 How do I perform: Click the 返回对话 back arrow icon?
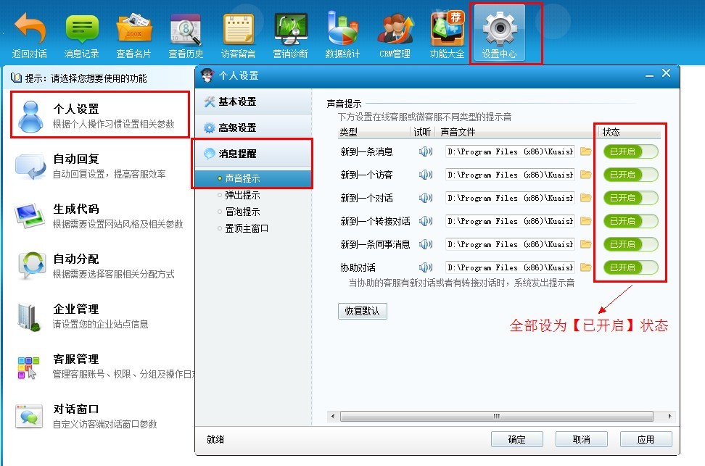click(30, 30)
